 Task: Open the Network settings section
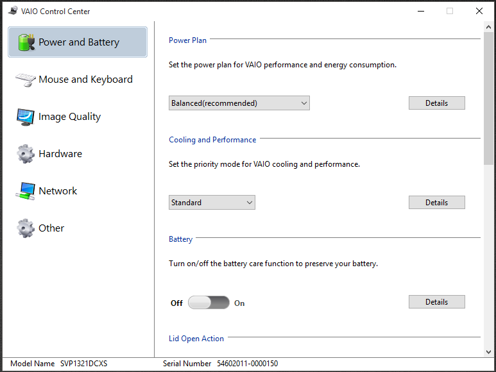coord(78,191)
